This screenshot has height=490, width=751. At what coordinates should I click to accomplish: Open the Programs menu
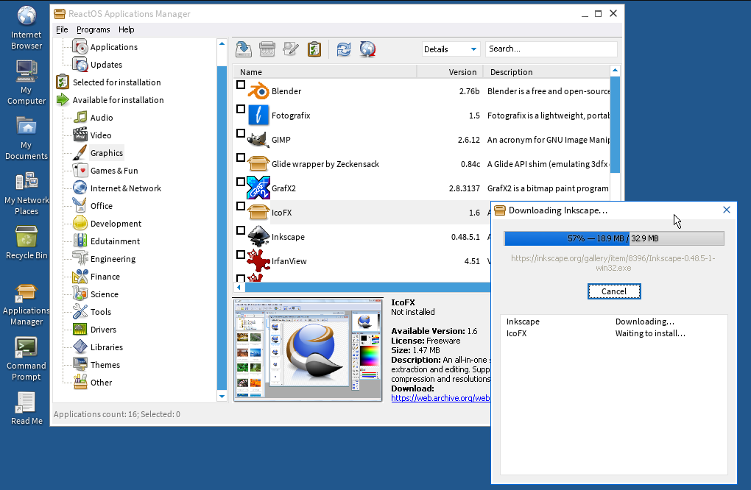(x=93, y=29)
